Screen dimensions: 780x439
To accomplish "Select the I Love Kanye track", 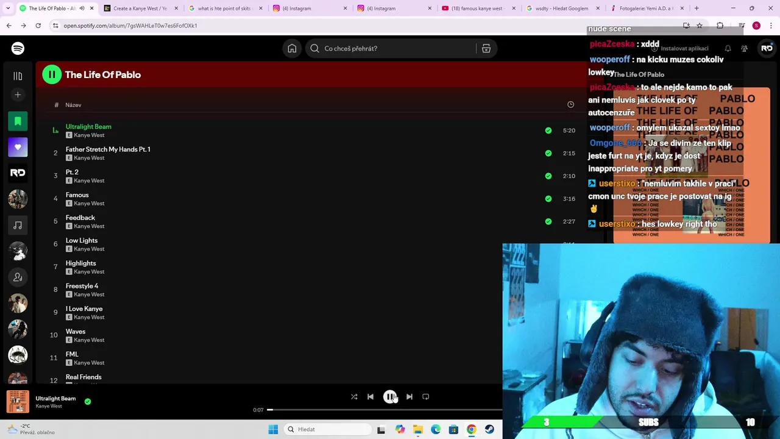I will (84, 309).
